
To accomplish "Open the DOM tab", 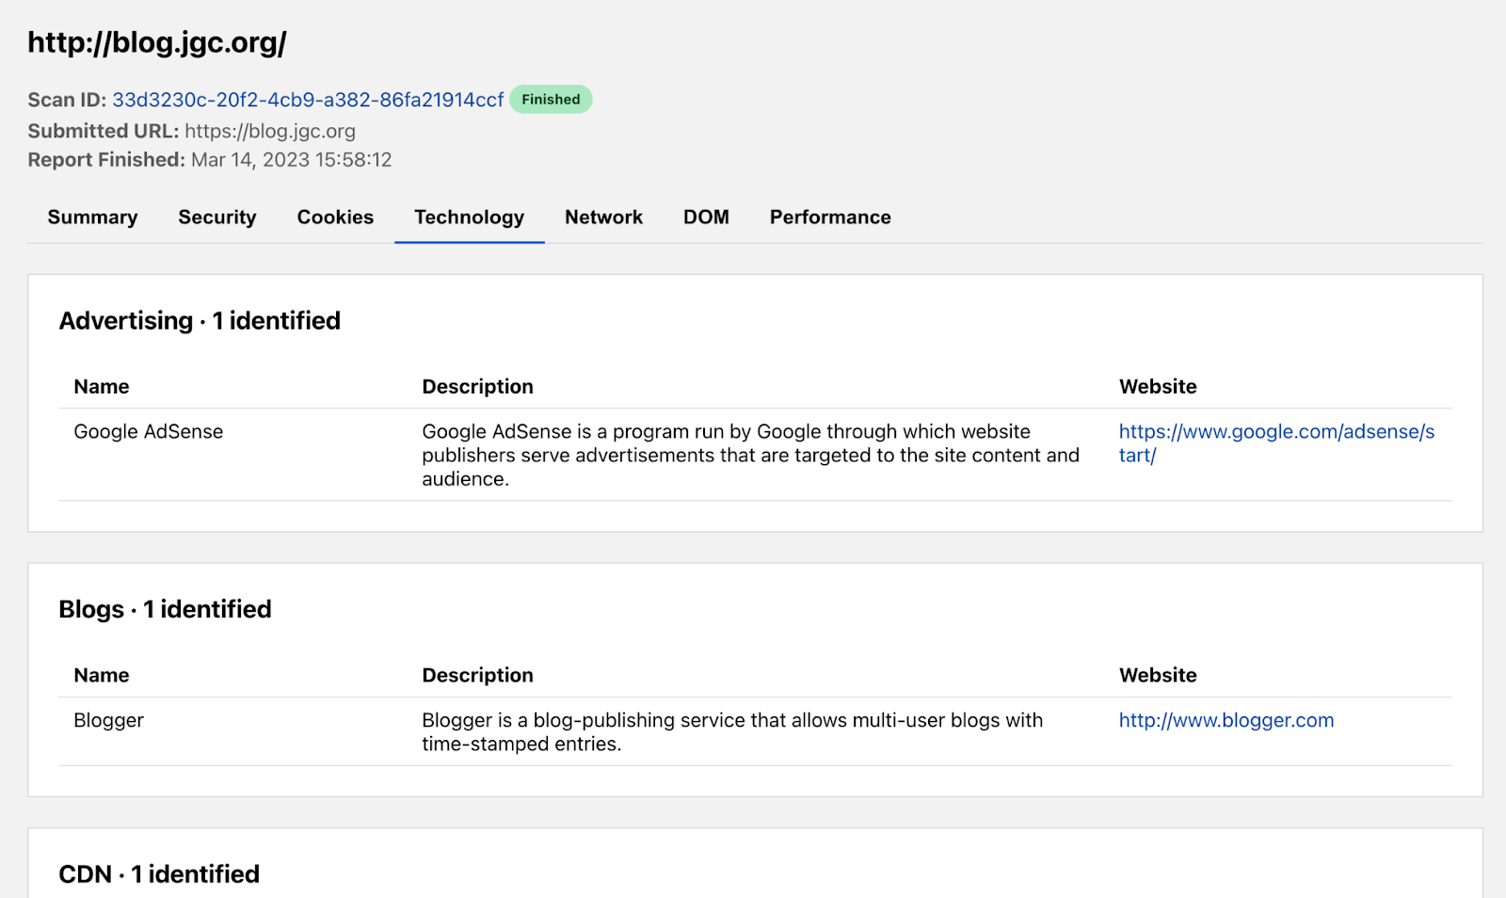I will coord(706,217).
